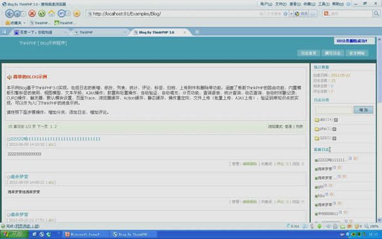Viewport: 382px width, 239px height.
Task: Switch to the ThinkPHP tab
Action: coord(100,33)
